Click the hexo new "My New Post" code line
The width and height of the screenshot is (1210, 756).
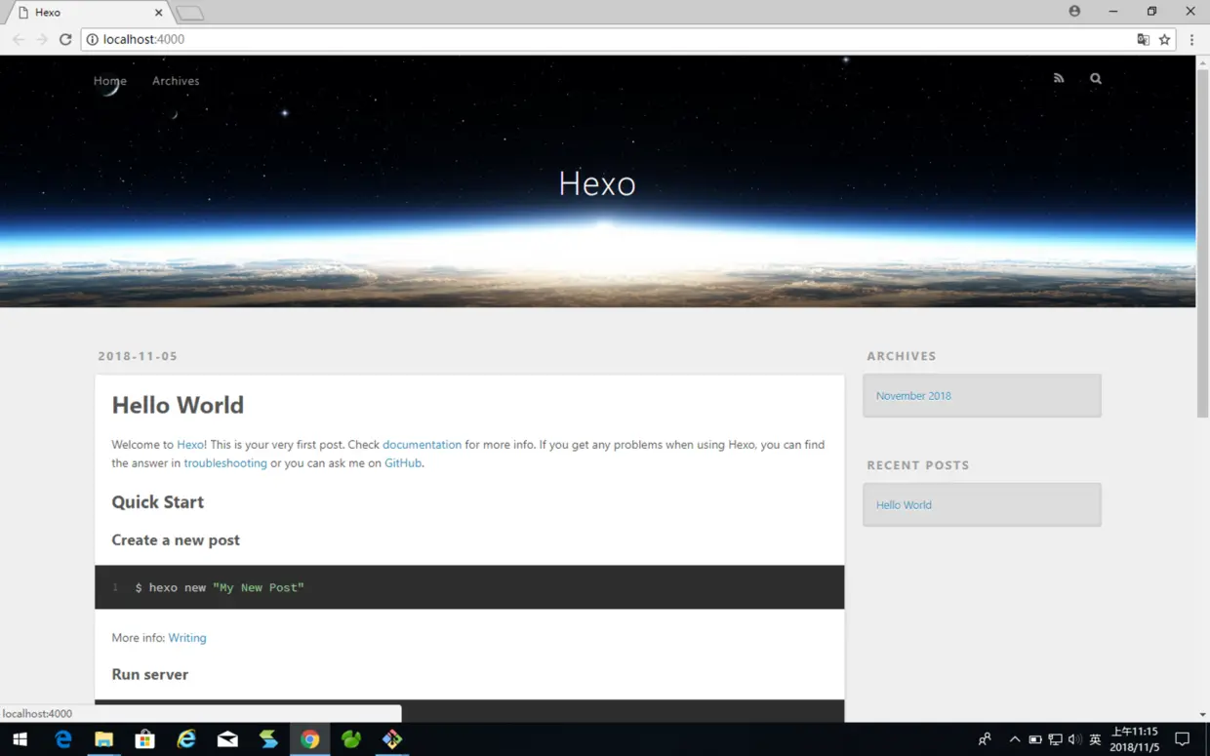coord(220,587)
